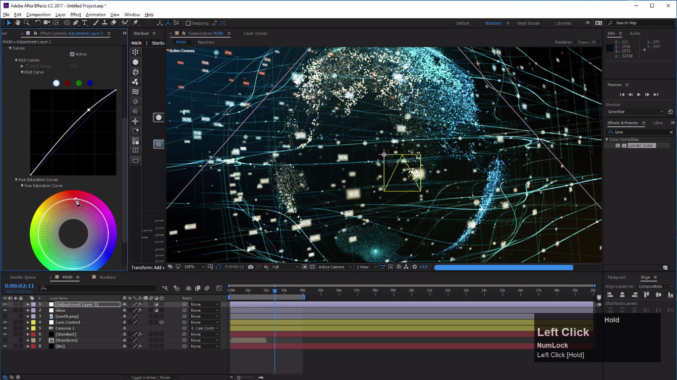Open the Composition menu
The height and width of the screenshot is (380, 677).
click(x=38, y=14)
